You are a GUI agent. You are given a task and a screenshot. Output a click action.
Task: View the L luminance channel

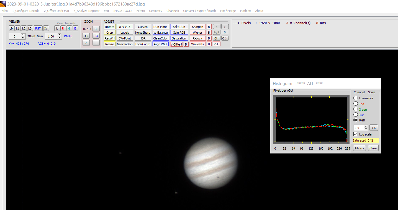pos(57,28)
